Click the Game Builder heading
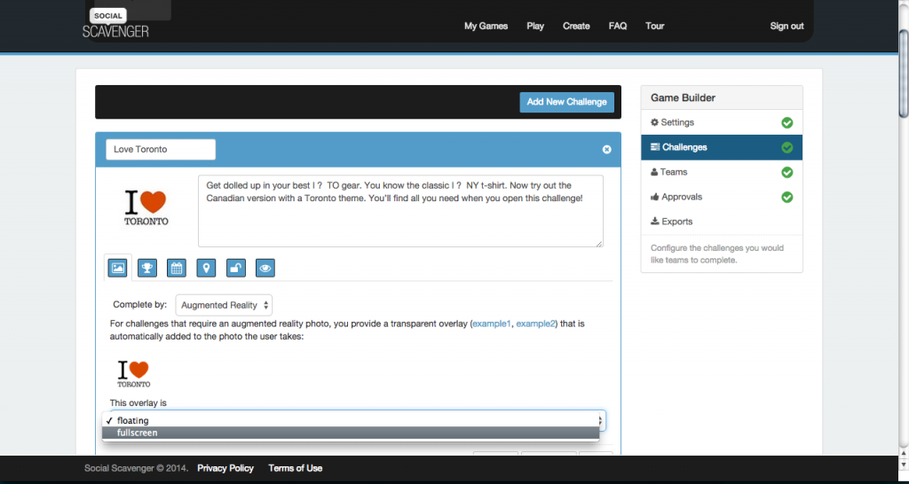 683,98
